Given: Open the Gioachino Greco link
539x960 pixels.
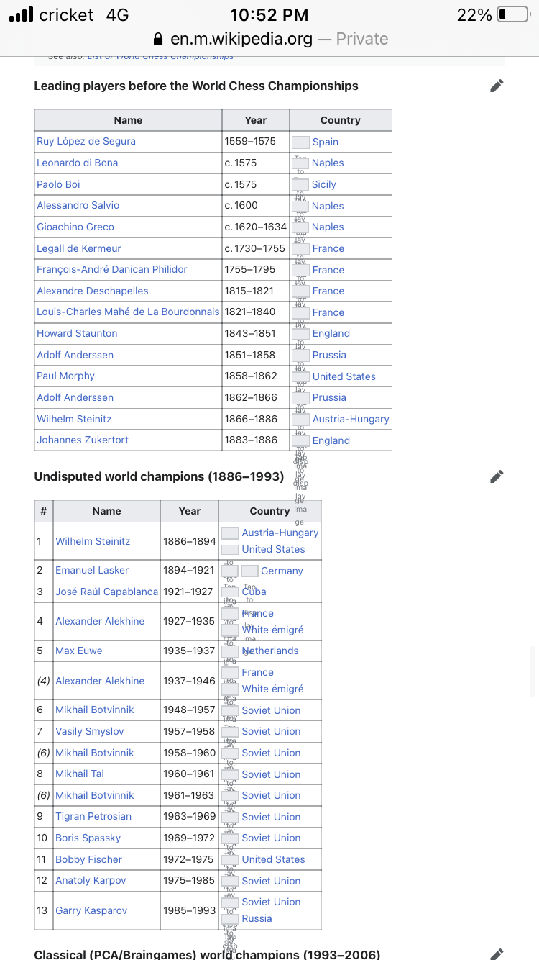Looking at the screenshot, I should (x=75, y=227).
